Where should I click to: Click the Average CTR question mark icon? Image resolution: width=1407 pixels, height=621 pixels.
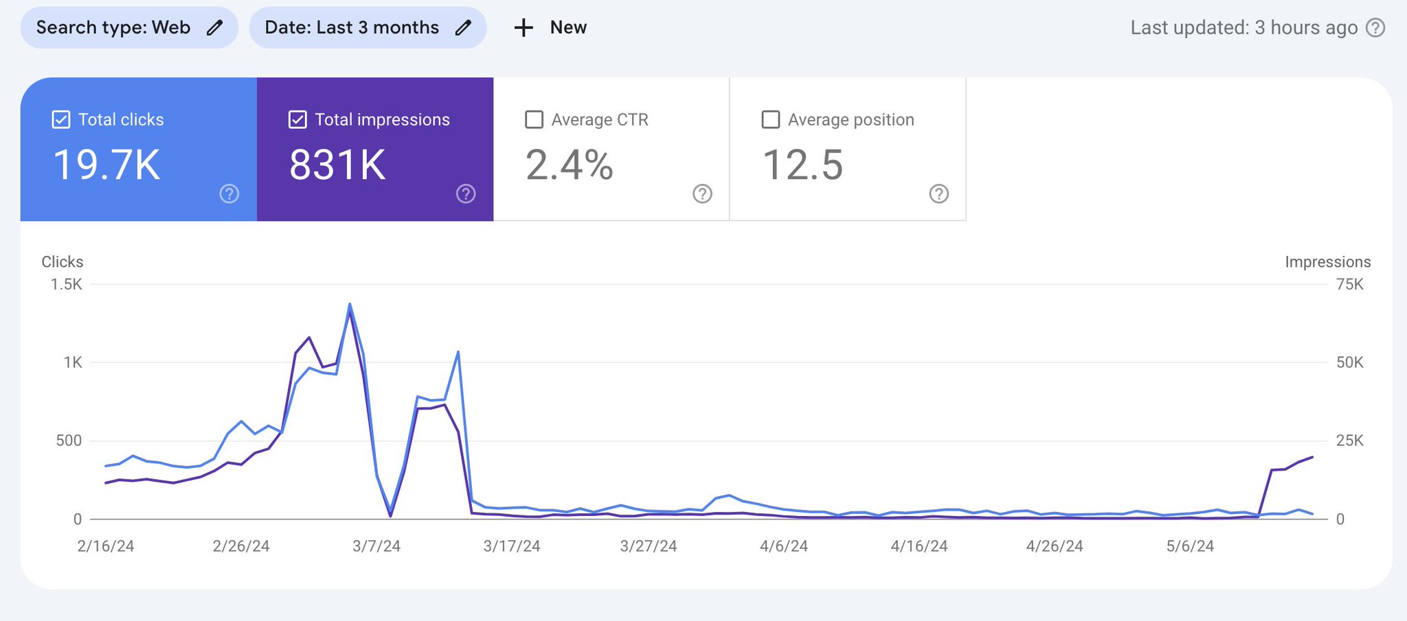[701, 195]
